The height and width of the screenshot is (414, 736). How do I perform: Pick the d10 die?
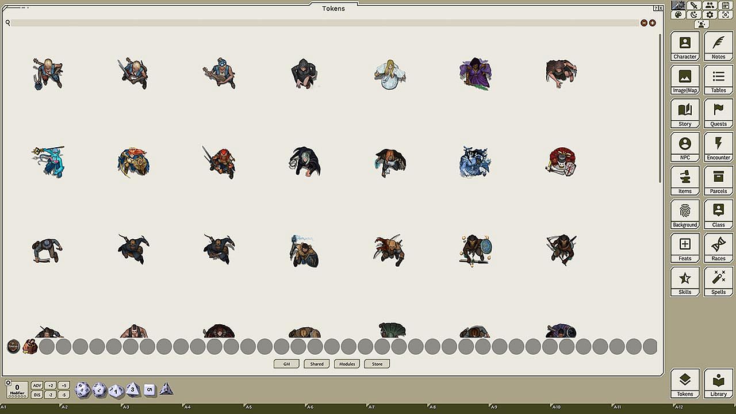tap(116, 390)
